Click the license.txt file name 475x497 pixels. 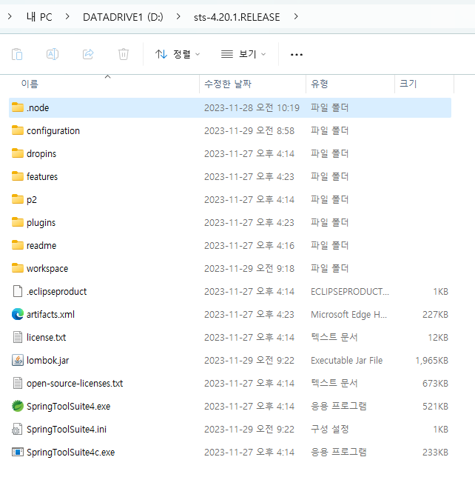46,338
